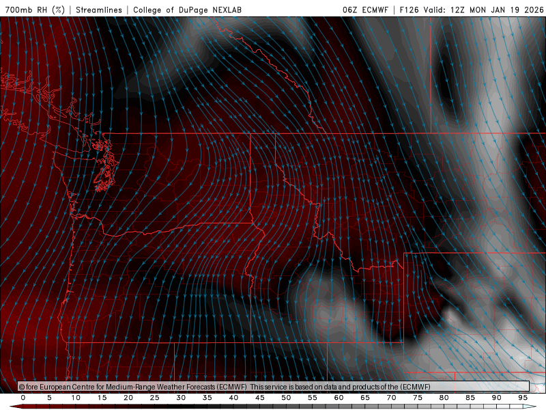This screenshot has height=410, width=546.
Task: Click the 5 value on the RH scale
Action: tap(49, 398)
